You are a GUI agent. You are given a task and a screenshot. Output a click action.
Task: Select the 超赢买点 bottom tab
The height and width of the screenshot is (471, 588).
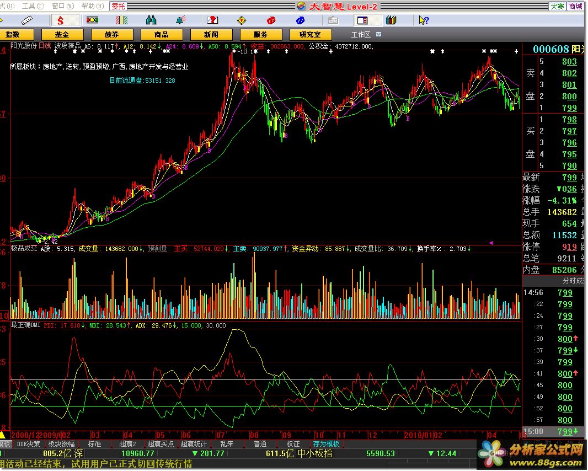click(161, 444)
